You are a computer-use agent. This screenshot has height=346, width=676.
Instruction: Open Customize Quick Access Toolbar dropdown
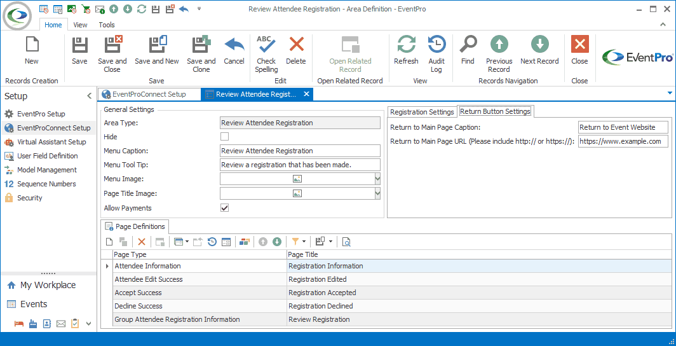[199, 9]
